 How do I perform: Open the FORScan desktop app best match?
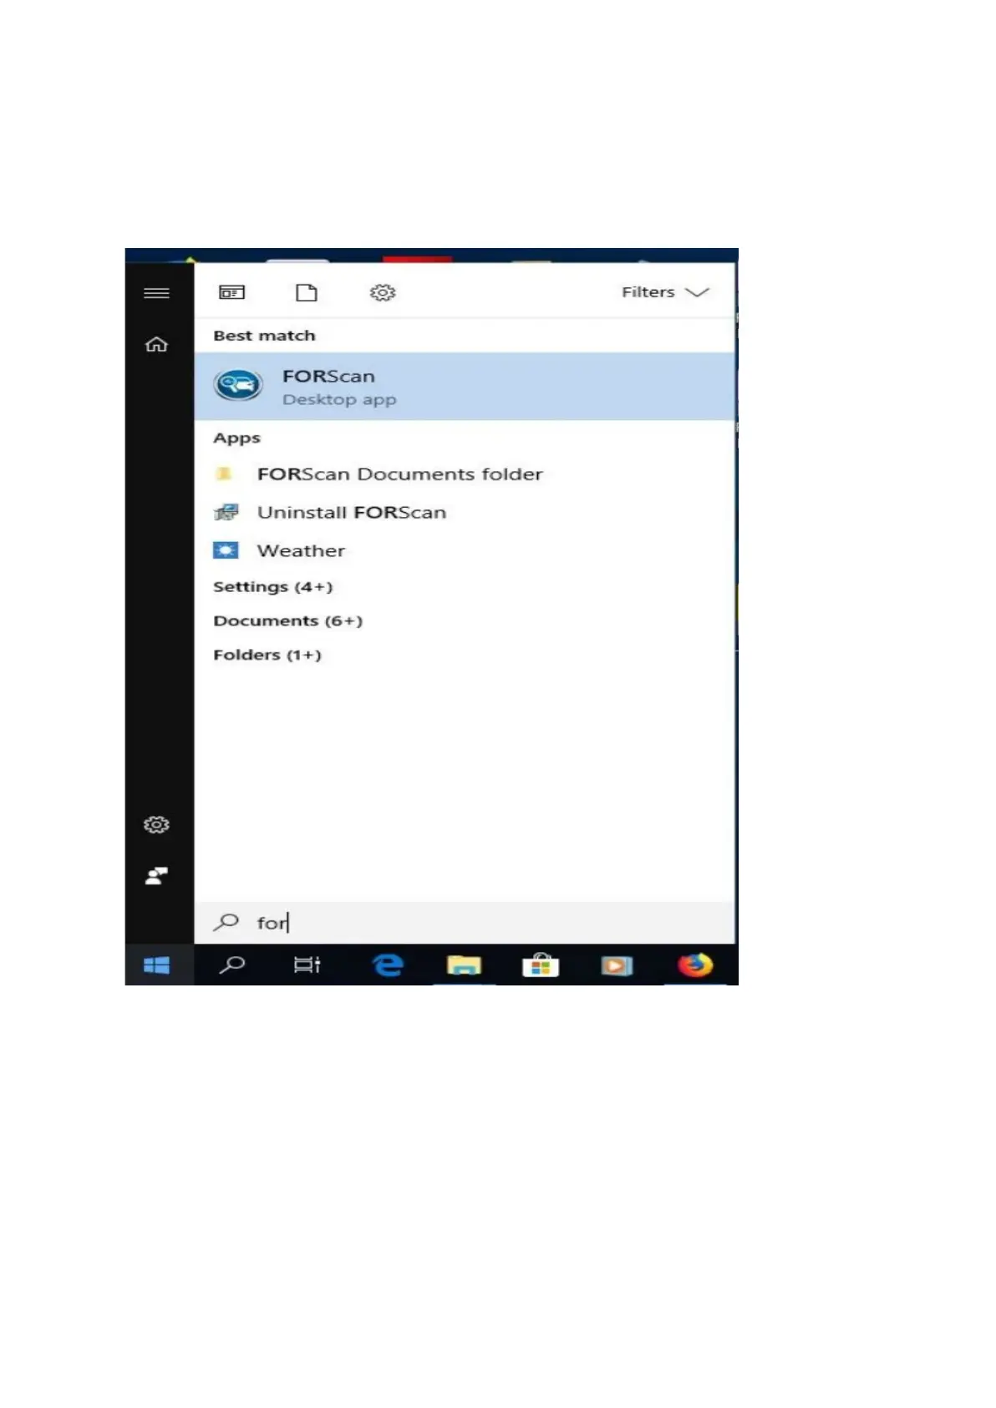[465, 387]
